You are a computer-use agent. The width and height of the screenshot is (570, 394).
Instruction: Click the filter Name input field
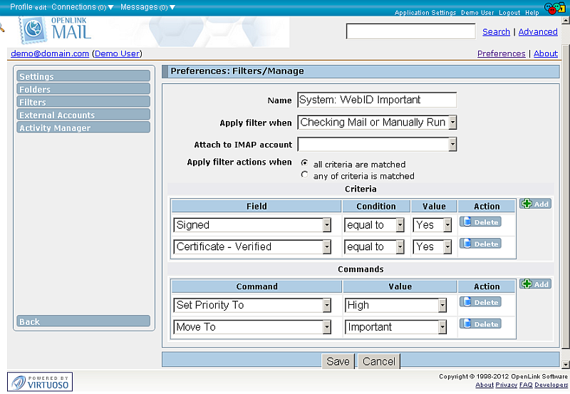click(x=377, y=100)
